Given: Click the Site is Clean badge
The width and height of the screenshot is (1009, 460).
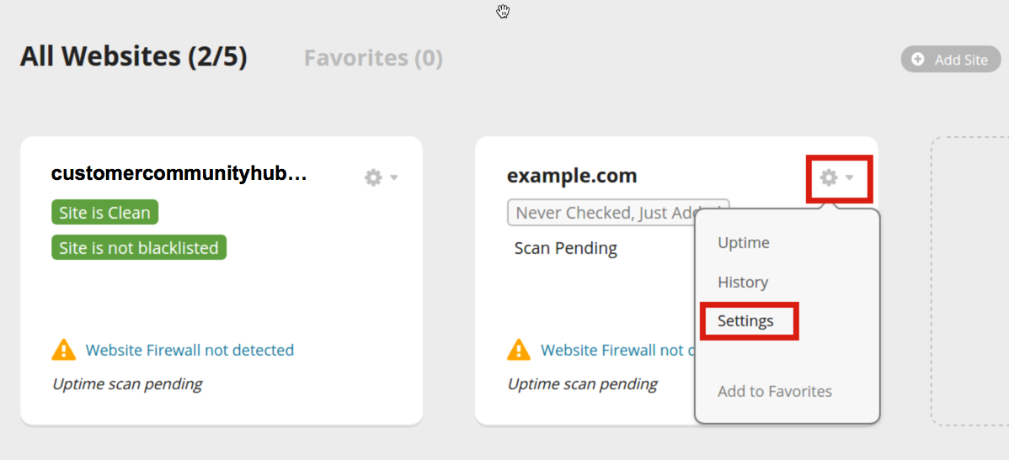Looking at the screenshot, I should pos(104,213).
